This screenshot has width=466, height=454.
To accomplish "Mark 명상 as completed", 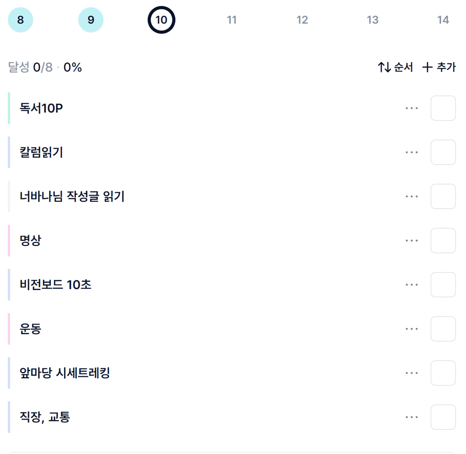I will click(x=443, y=241).
